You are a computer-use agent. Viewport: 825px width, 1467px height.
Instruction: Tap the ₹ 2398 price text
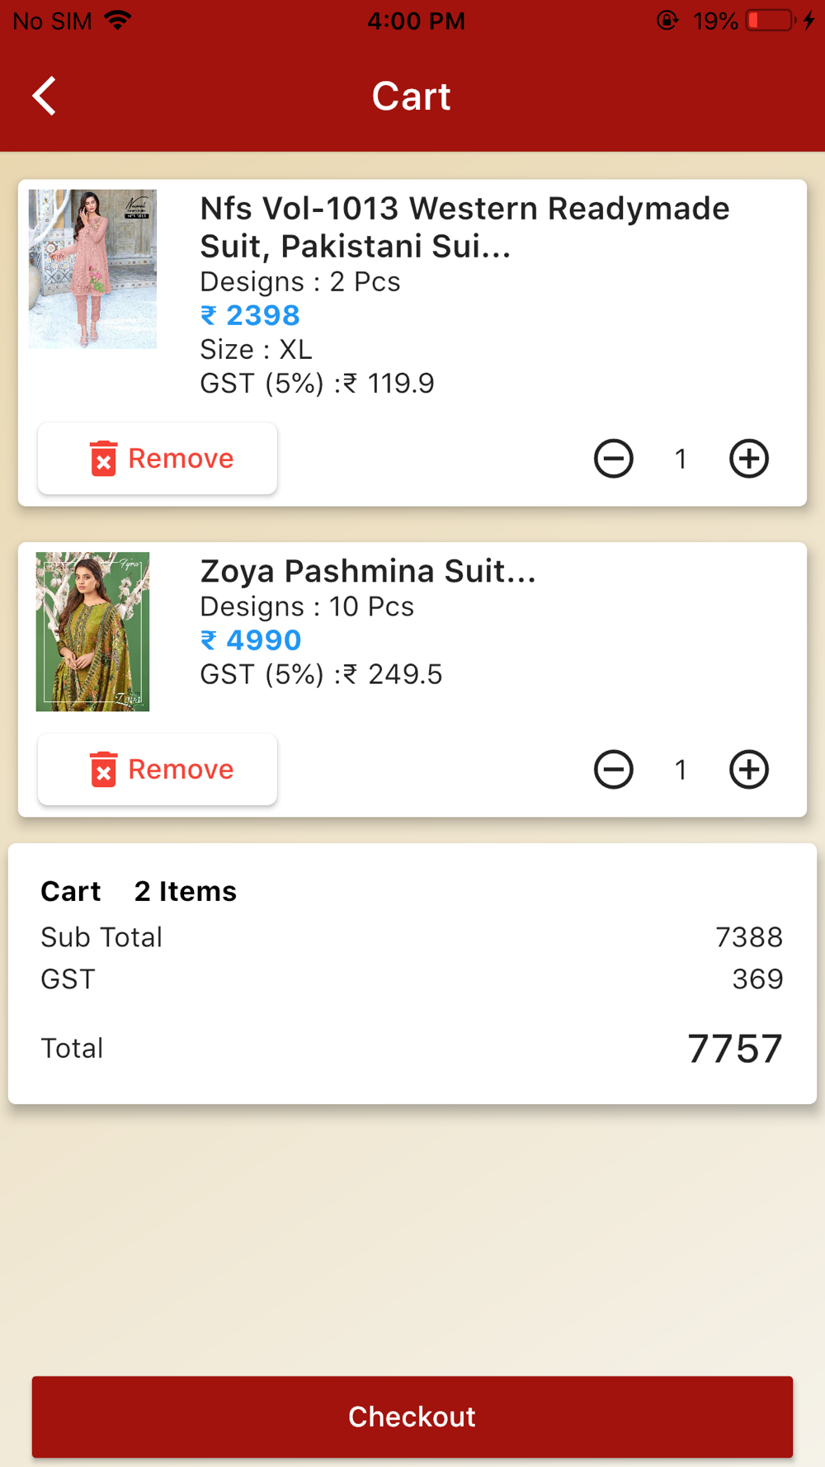click(x=250, y=315)
